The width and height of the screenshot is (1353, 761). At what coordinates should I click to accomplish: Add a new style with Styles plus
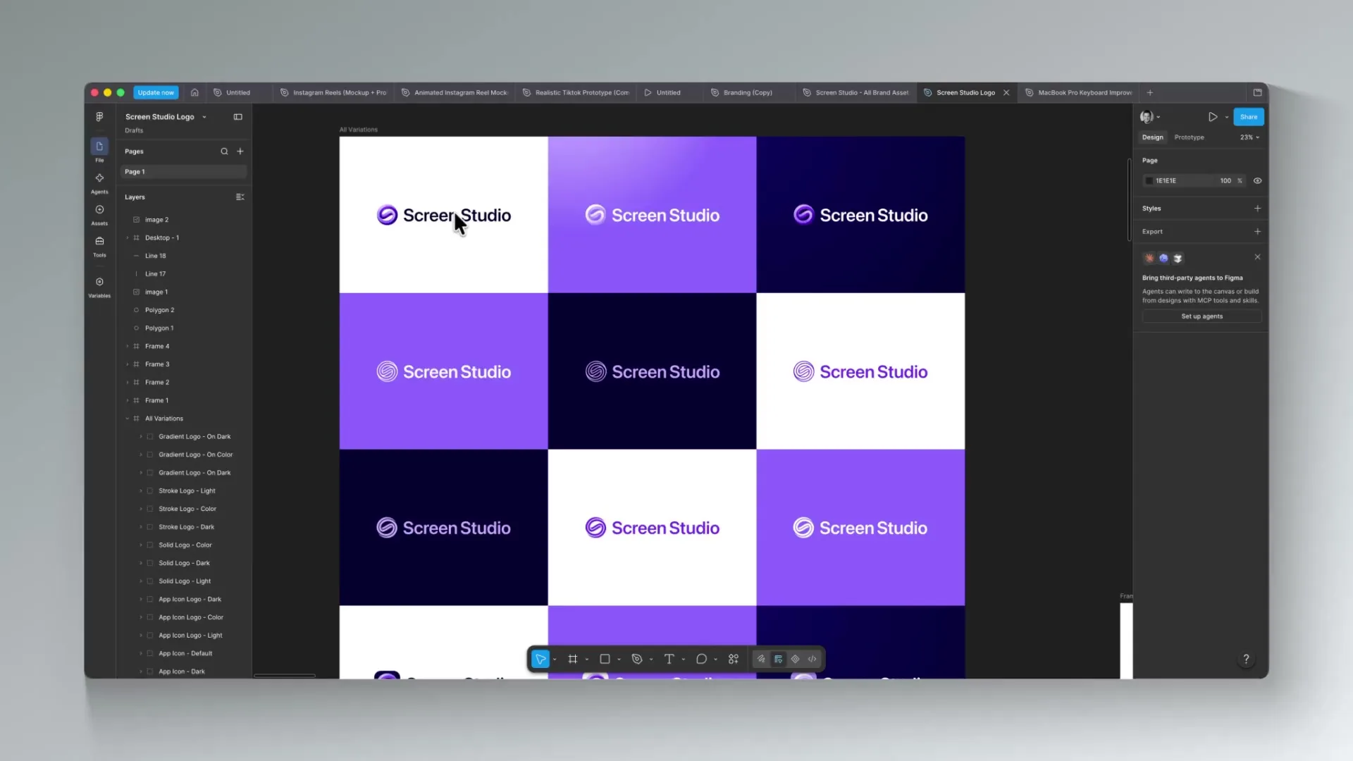[1257, 209]
